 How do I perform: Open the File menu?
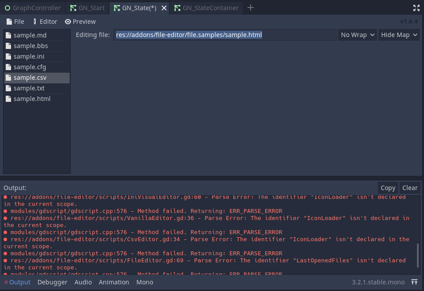pyautogui.click(x=15, y=21)
